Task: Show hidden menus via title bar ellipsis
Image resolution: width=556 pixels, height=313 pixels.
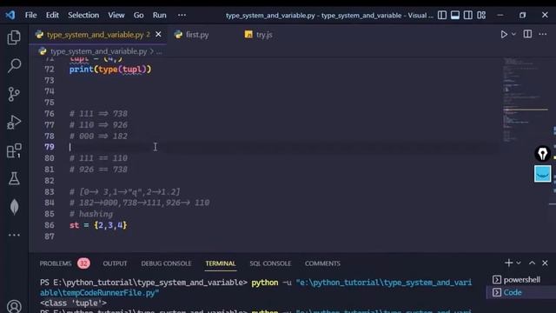Action: [182, 16]
